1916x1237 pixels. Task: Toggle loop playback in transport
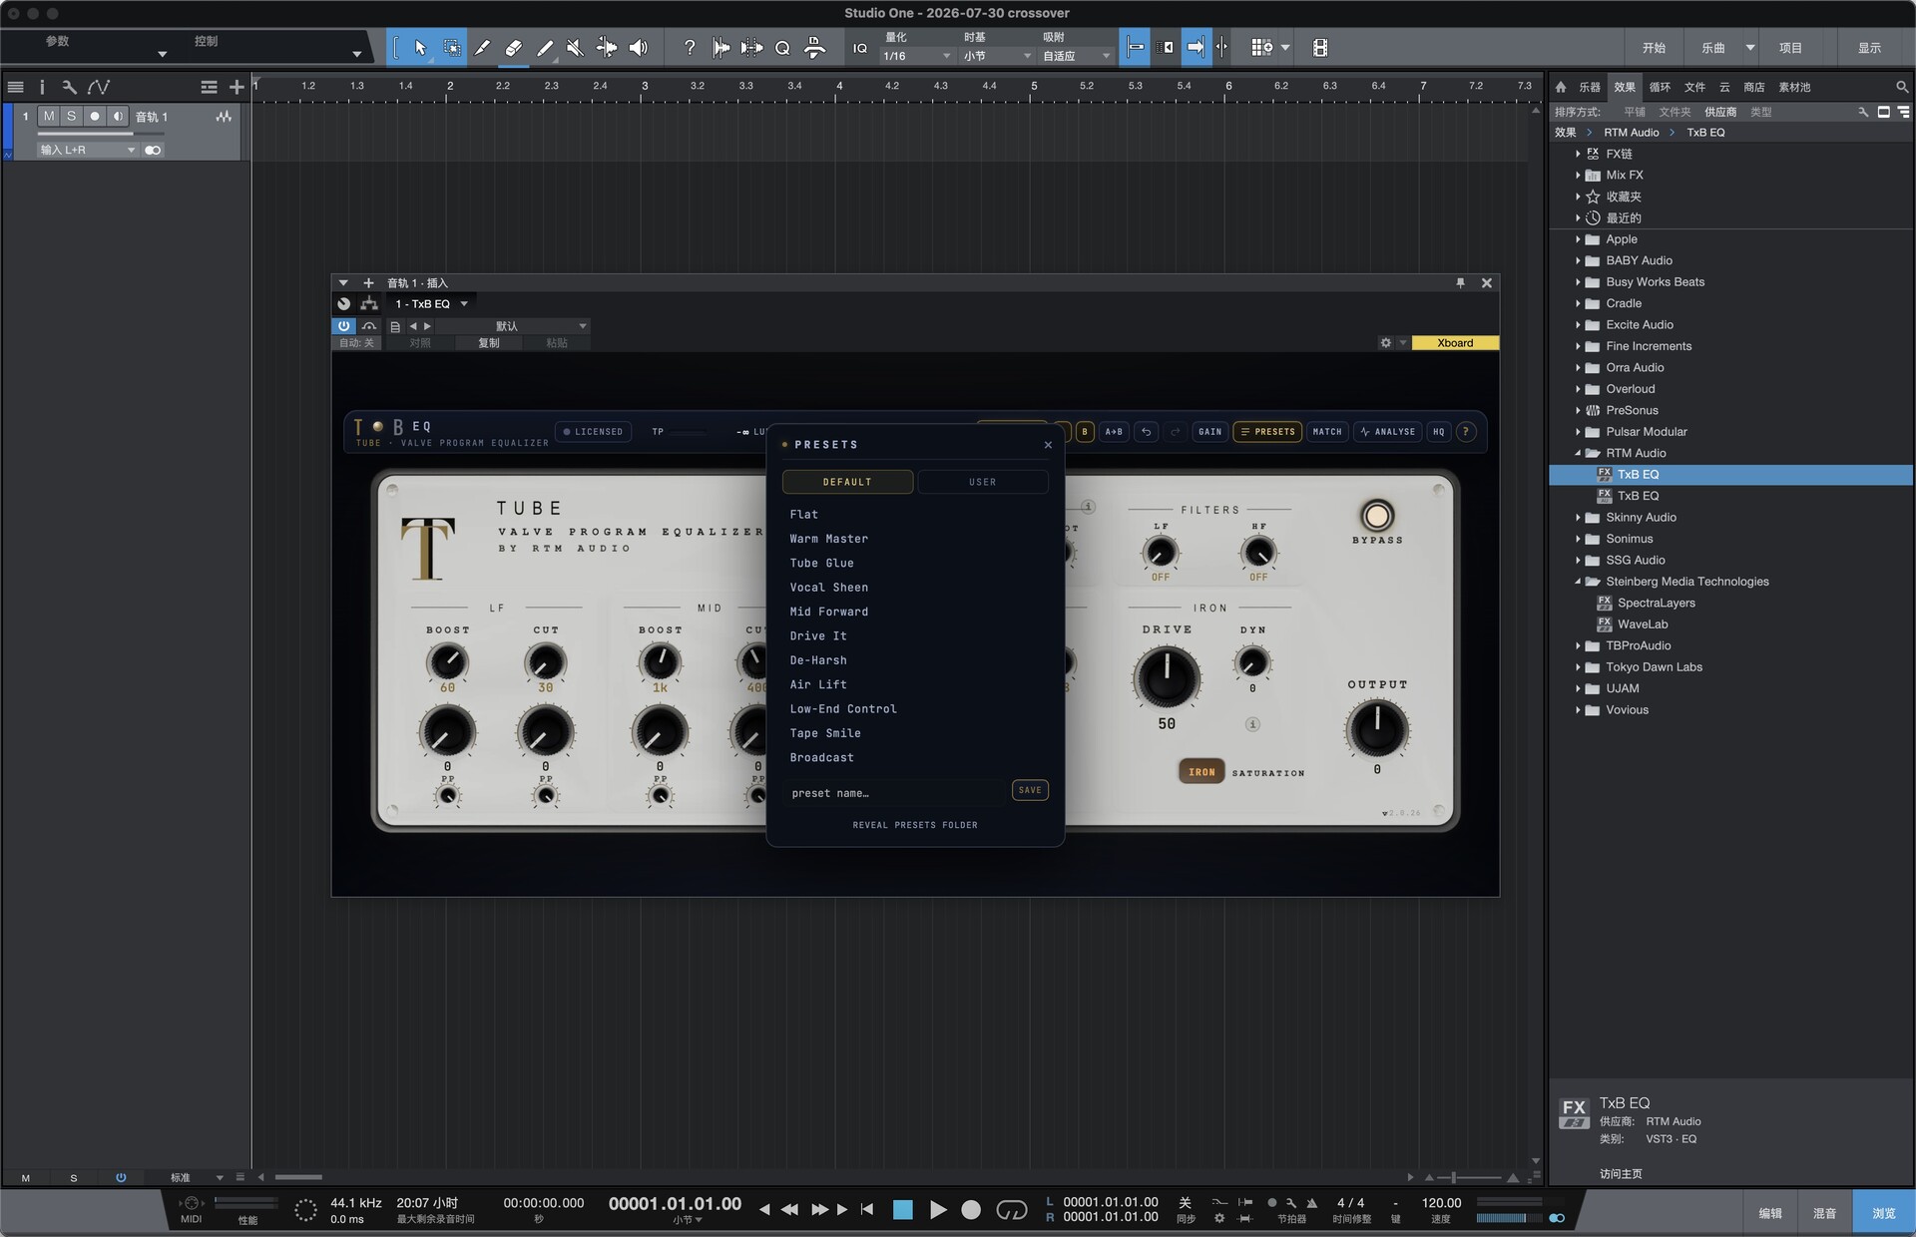(1012, 1210)
